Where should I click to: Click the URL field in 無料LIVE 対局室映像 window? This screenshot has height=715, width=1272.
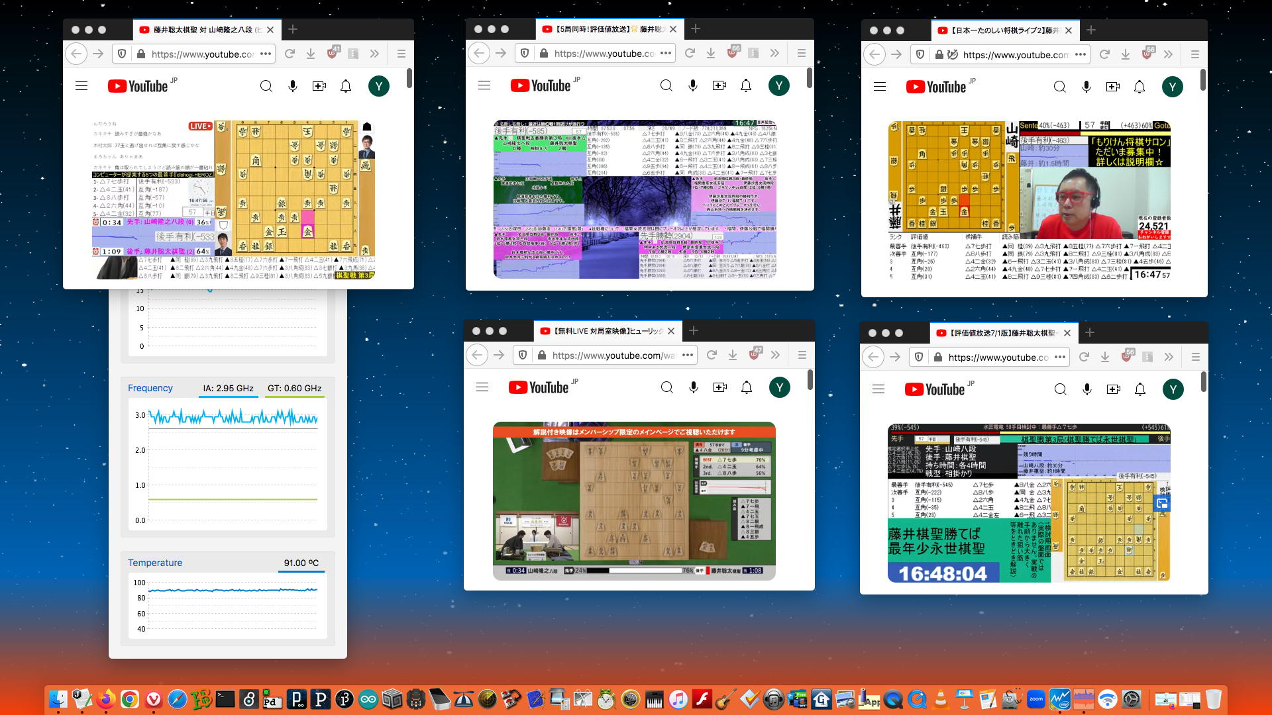613,356
